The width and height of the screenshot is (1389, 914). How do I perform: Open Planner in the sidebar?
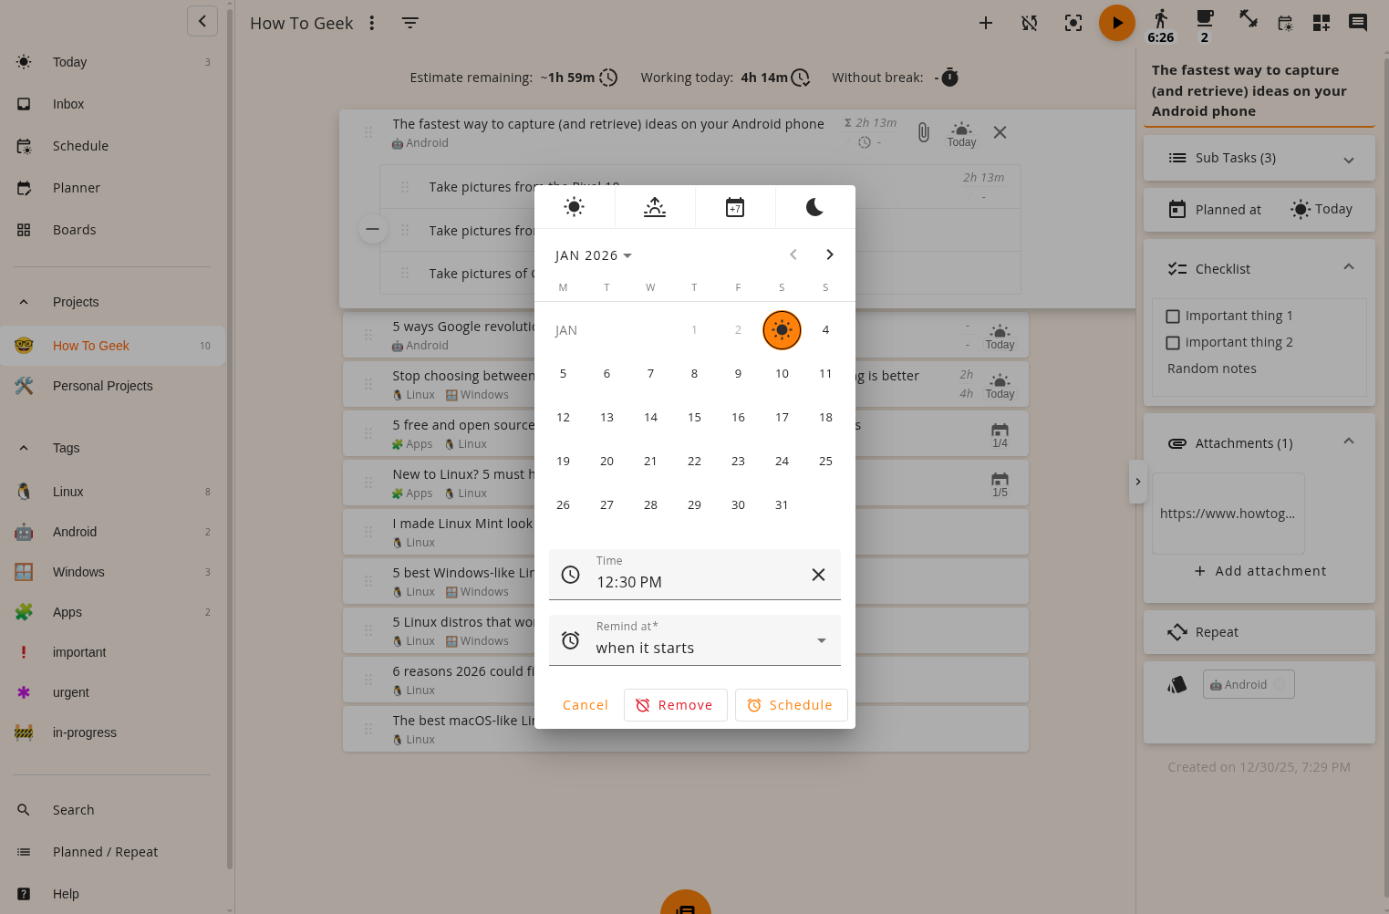click(x=113, y=188)
